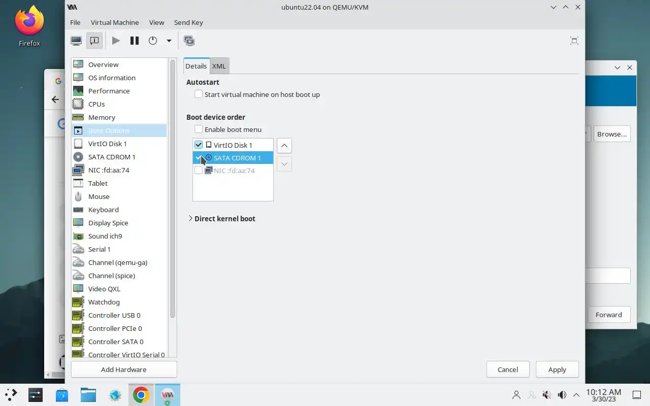Screen dimensions: 650x406
Task: Select Channel (spice) entry
Action: (119, 276)
